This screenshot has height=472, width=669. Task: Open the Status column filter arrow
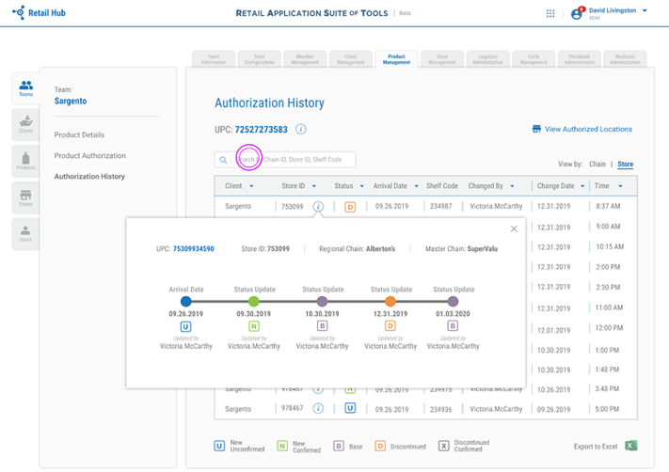[x=362, y=186]
